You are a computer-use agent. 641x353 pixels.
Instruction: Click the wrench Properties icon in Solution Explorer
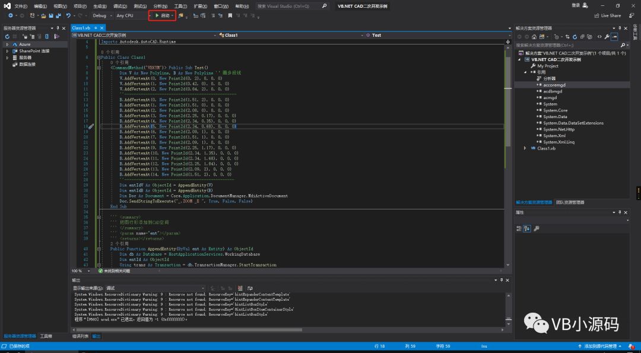[607, 37]
